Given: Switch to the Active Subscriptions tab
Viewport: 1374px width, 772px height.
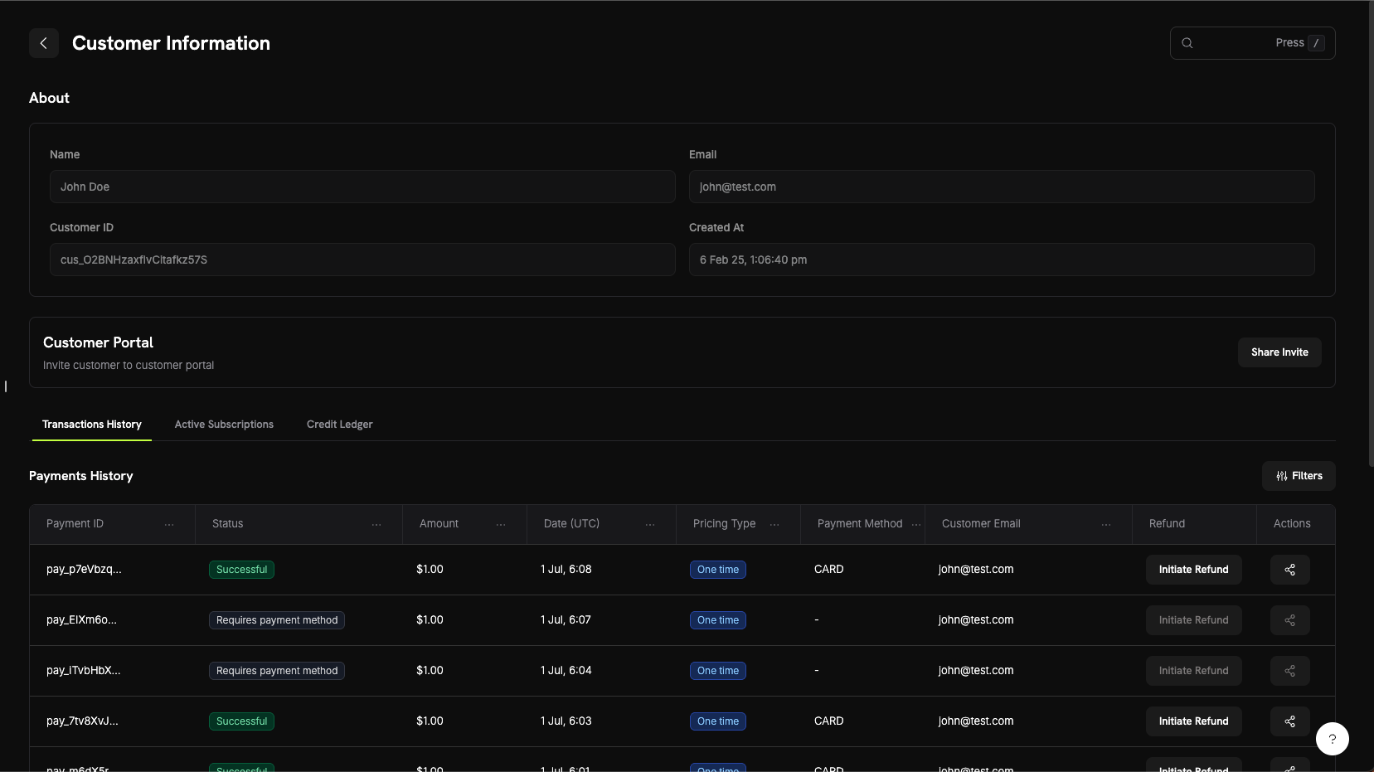Looking at the screenshot, I should pos(224,424).
